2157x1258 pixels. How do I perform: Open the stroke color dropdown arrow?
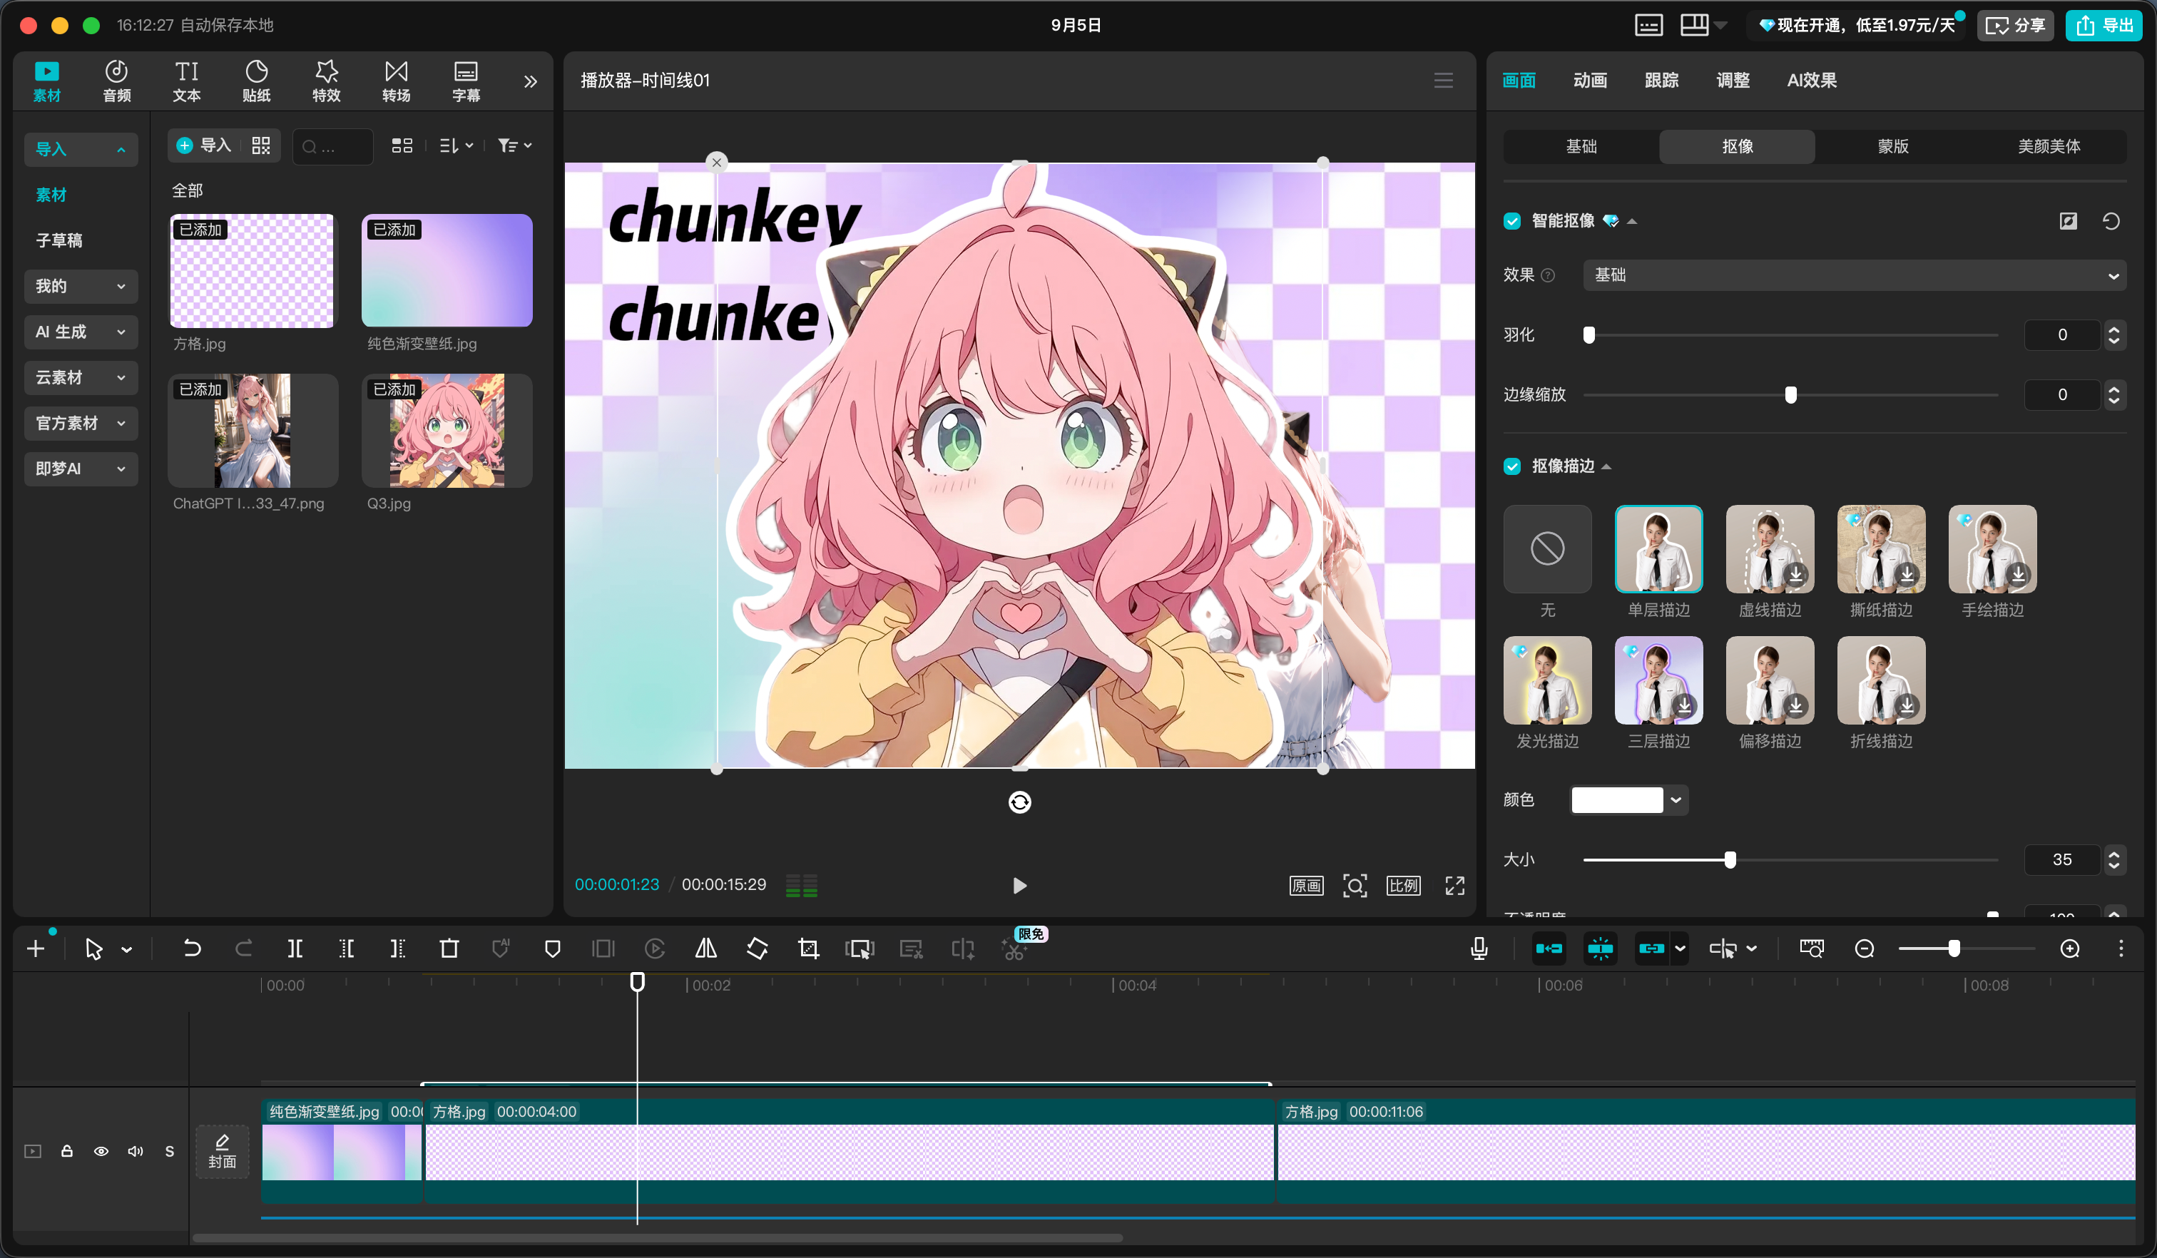point(1676,800)
